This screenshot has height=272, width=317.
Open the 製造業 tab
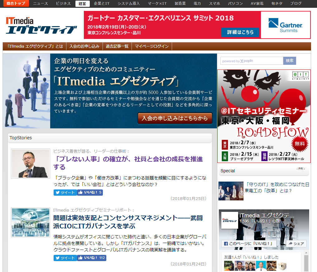click(x=180, y=3)
